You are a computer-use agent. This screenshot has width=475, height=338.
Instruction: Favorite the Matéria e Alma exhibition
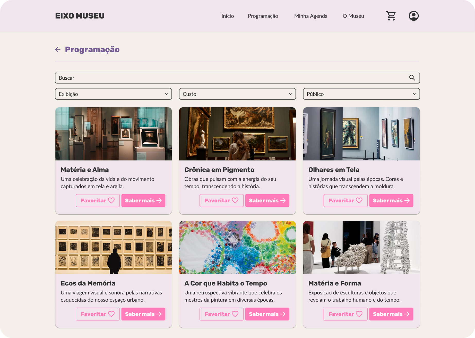(x=98, y=200)
